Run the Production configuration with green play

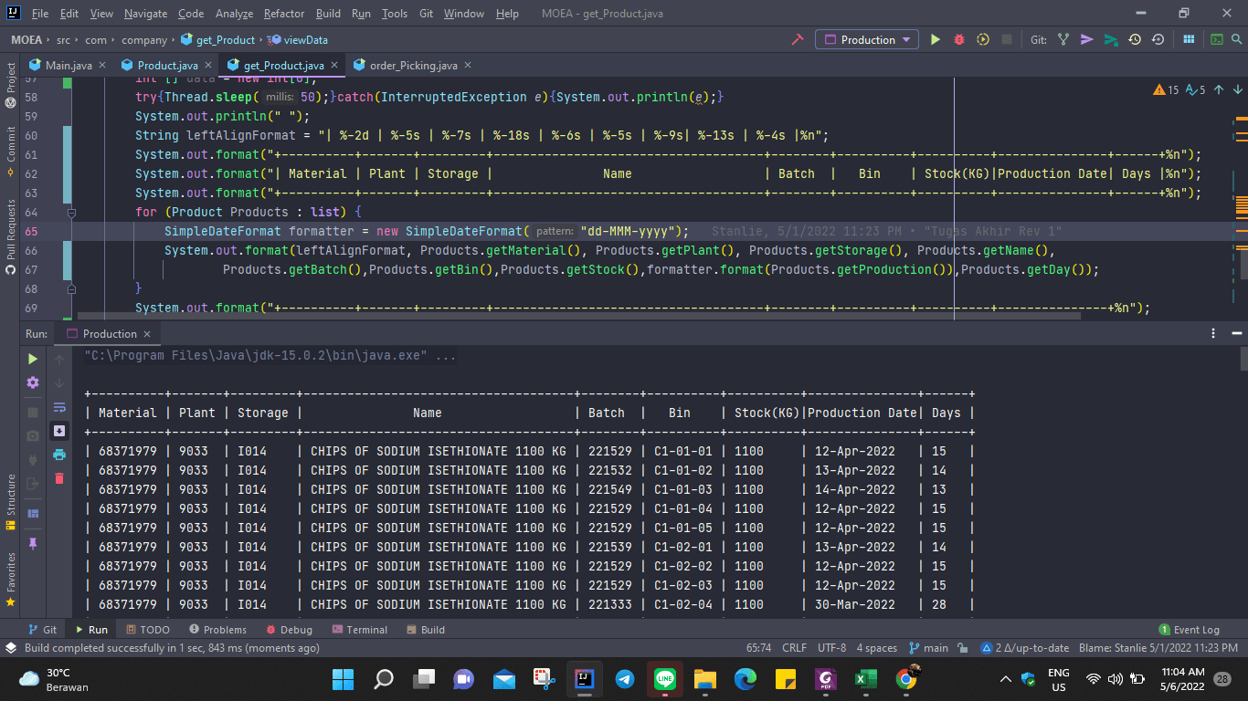[935, 39]
